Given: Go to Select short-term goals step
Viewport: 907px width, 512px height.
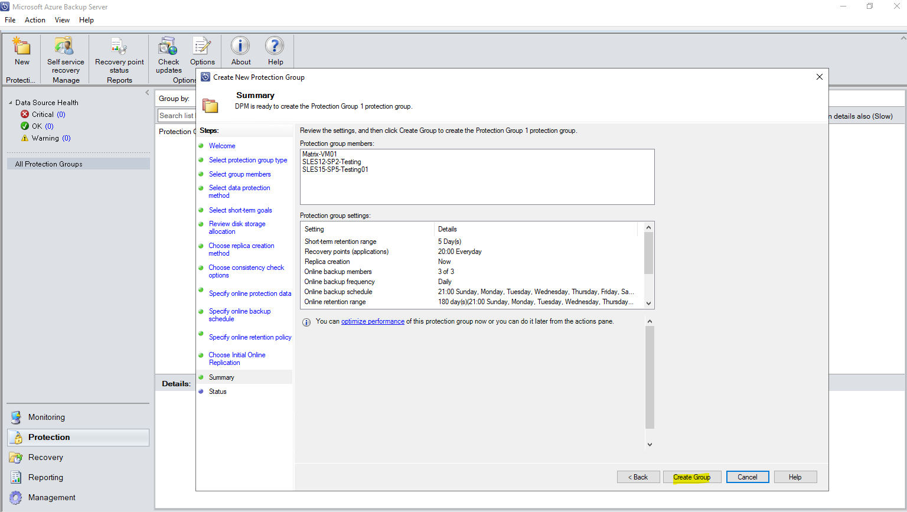Looking at the screenshot, I should pyautogui.click(x=240, y=210).
